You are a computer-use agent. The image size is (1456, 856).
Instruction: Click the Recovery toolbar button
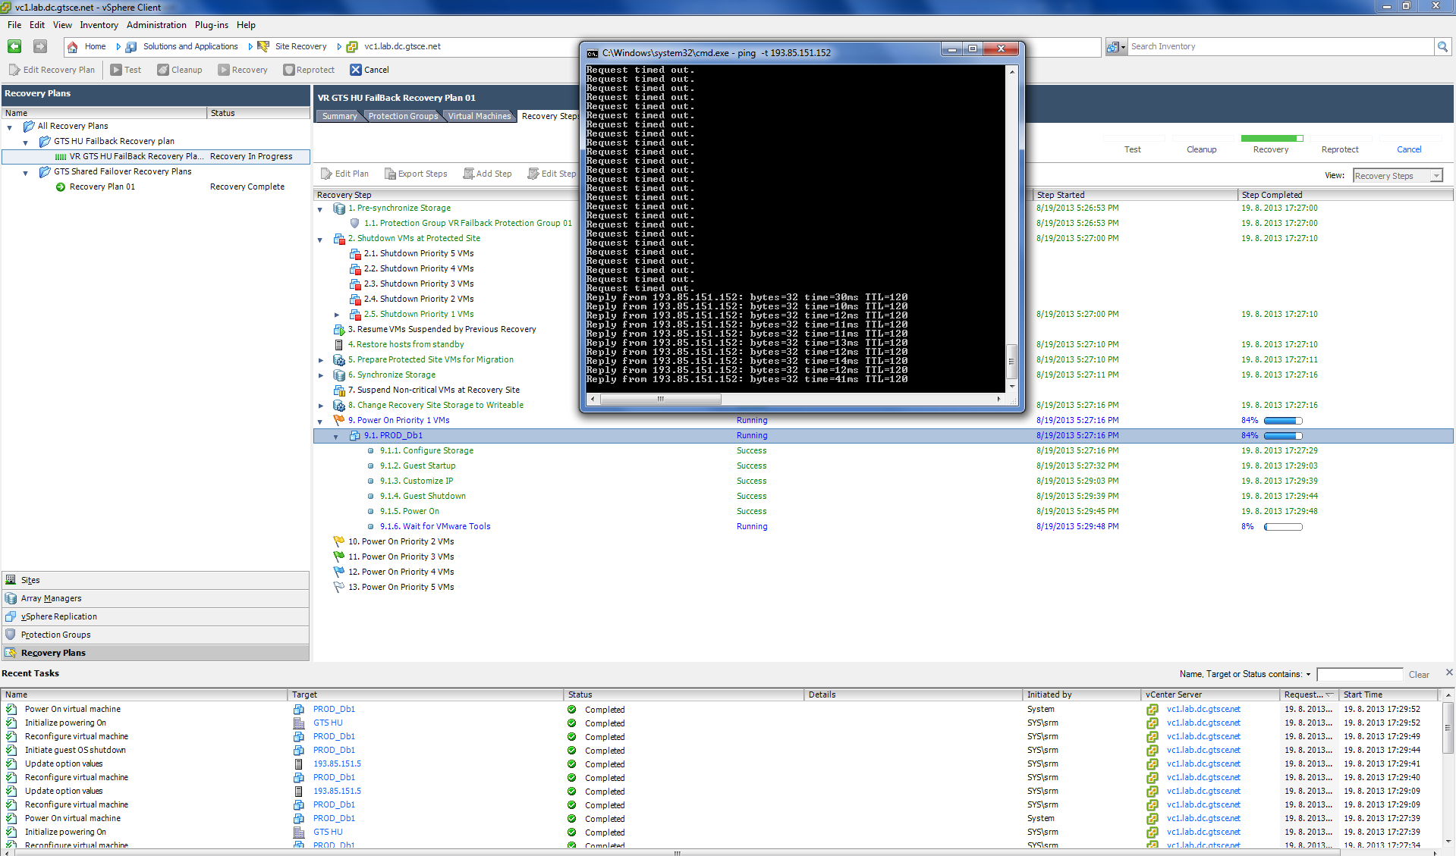coord(243,70)
